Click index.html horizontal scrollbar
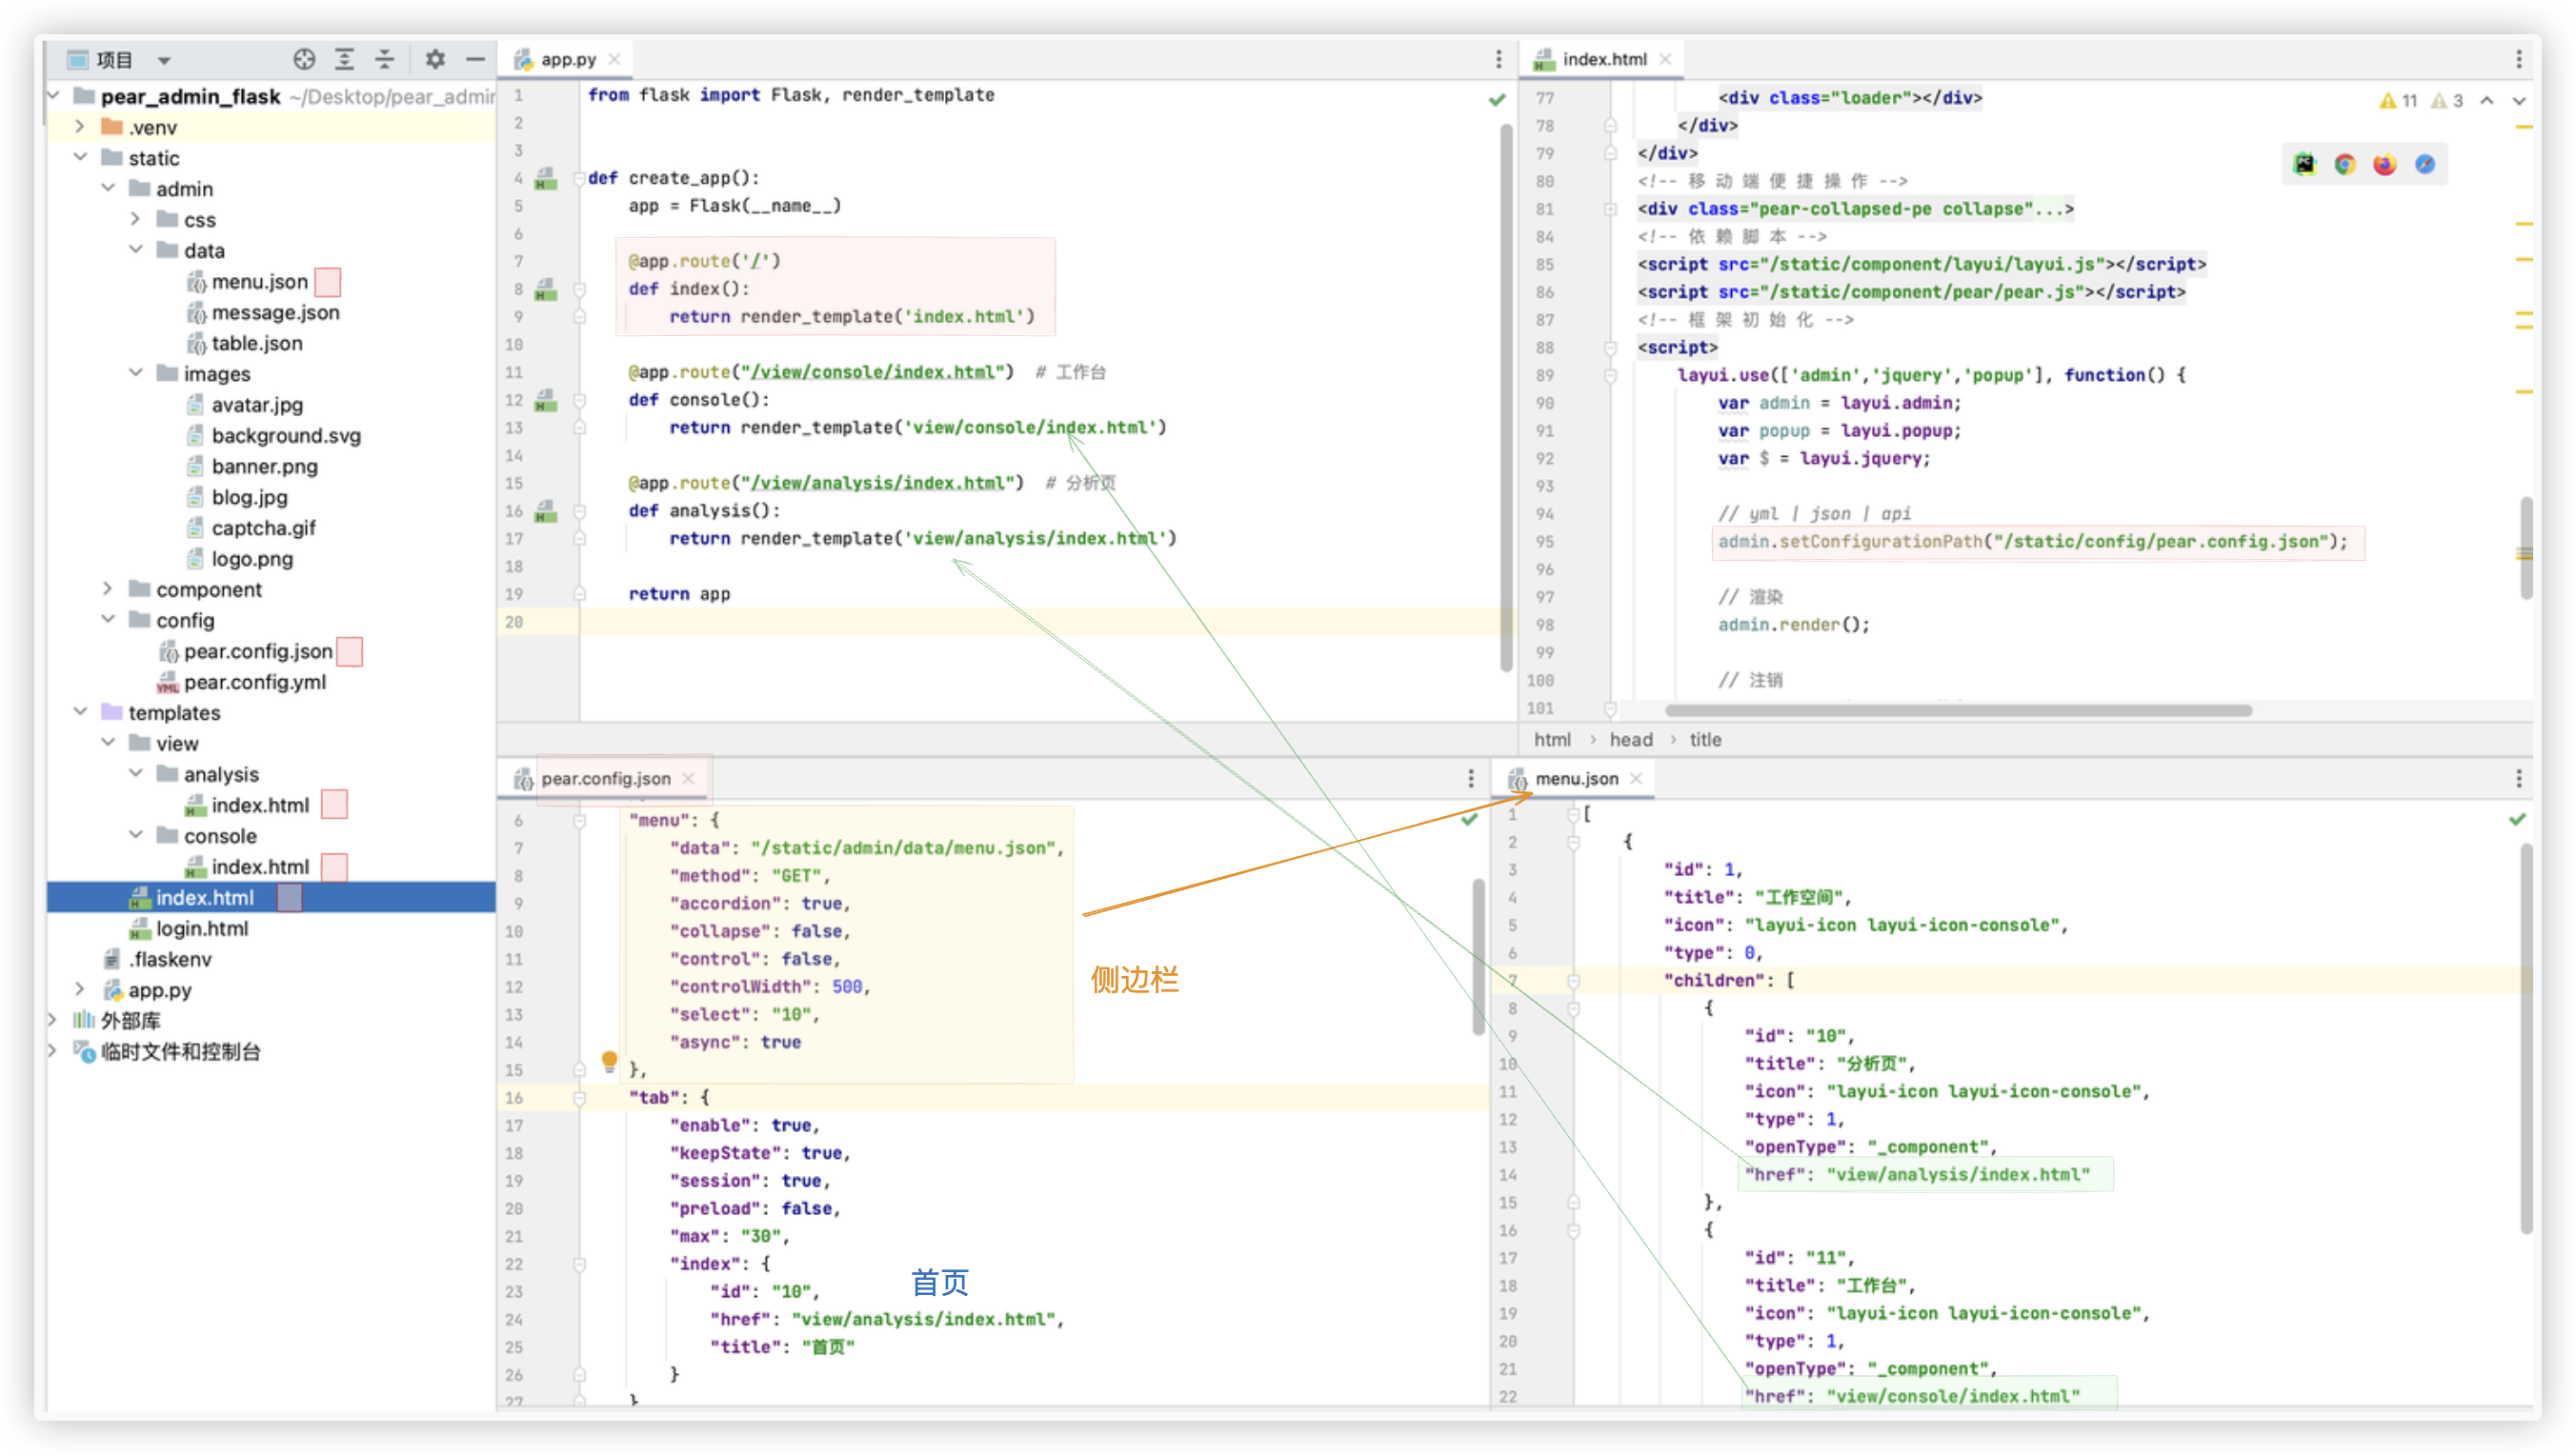This screenshot has width=2576, height=1455. point(1957,710)
